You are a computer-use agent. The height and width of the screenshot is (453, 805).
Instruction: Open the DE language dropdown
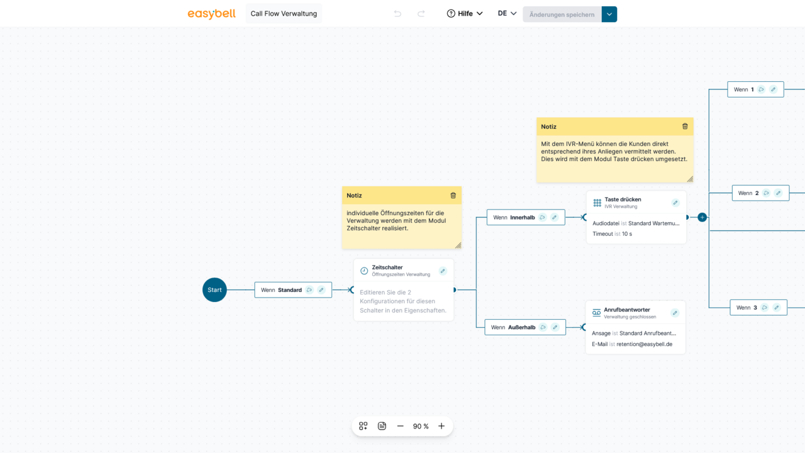click(507, 14)
